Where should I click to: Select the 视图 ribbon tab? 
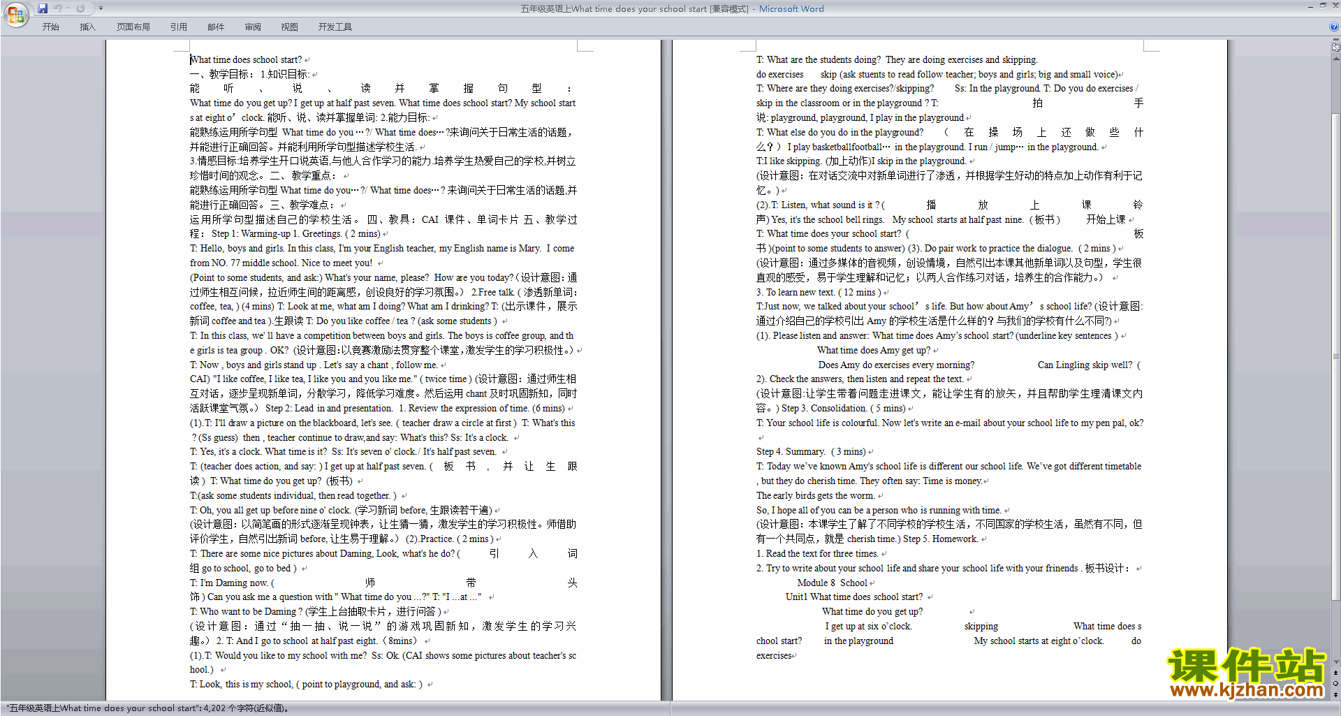tap(289, 27)
